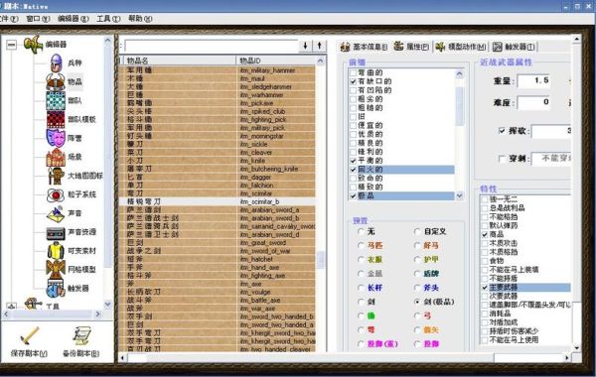Screen dimensions: 596x377
Task: Toggle the 有缺口的 prefix checkbox
Action: click(x=353, y=81)
